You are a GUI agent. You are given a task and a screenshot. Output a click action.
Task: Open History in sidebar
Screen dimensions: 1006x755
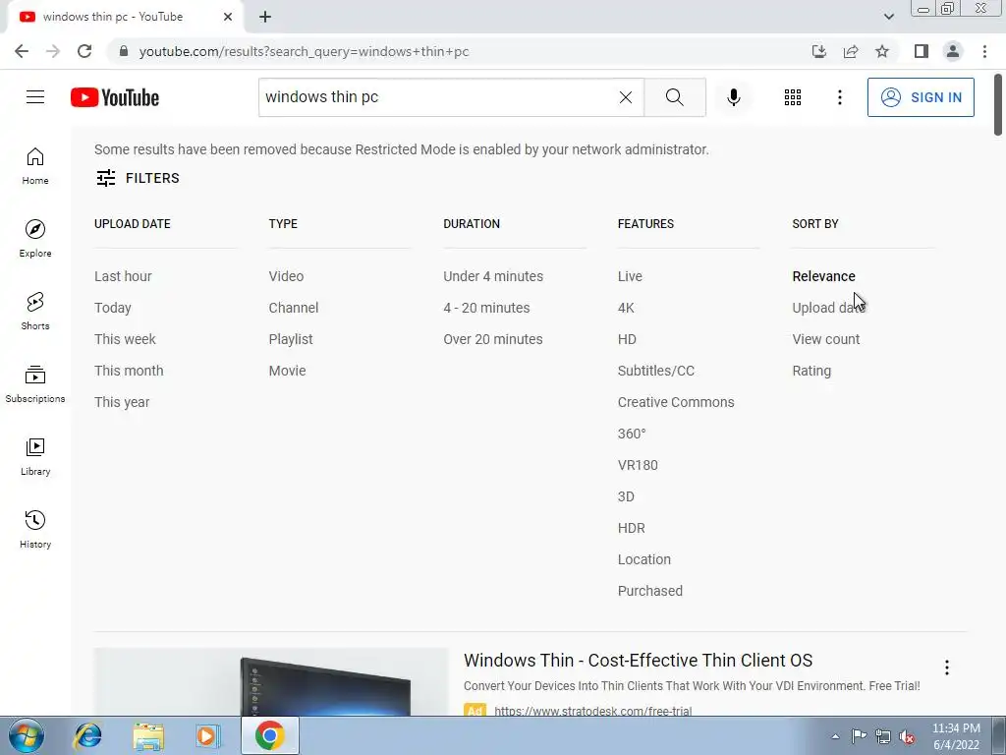35,529
